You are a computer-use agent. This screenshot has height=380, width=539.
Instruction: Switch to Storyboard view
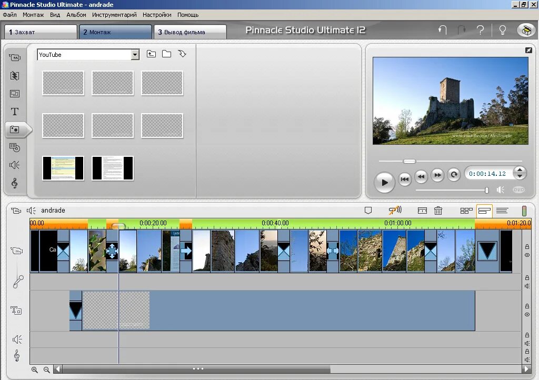pos(466,211)
